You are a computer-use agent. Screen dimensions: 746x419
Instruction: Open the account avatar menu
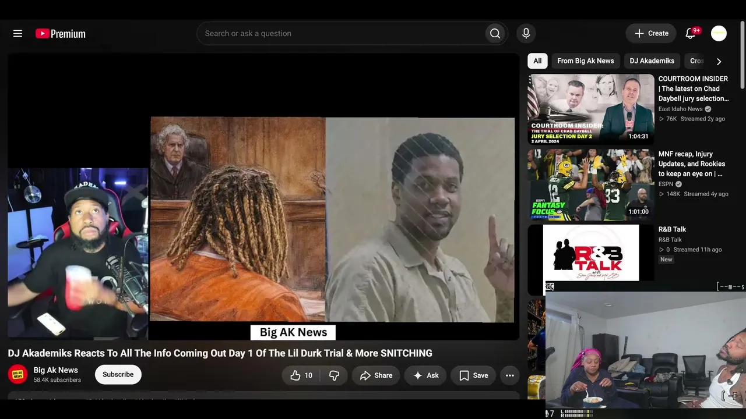click(x=719, y=34)
